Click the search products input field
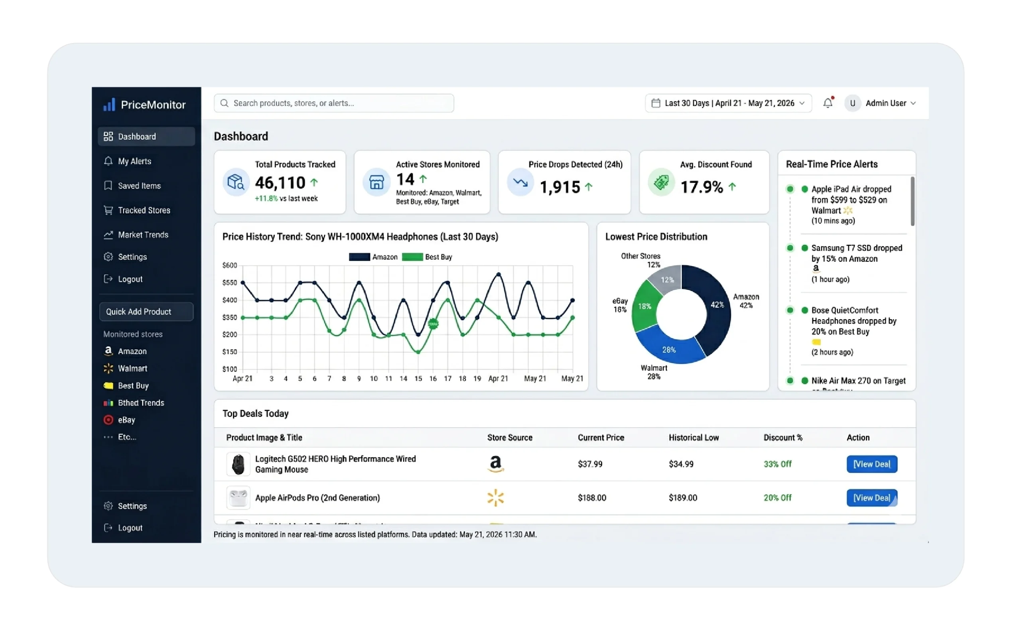Image resolution: width=1021 pixels, height=642 pixels. pyautogui.click(x=334, y=103)
